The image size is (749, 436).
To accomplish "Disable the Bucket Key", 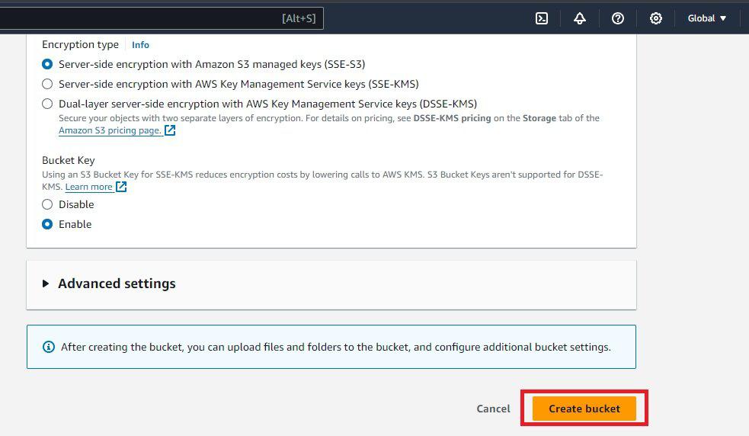I will (x=47, y=204).
